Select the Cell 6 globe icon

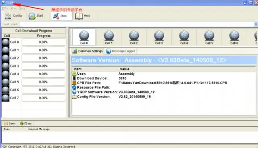click(234, 35)
